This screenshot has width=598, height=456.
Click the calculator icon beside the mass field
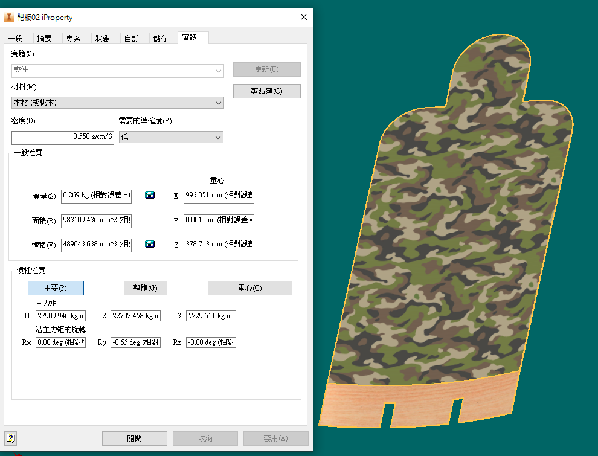tap(150, 195)
